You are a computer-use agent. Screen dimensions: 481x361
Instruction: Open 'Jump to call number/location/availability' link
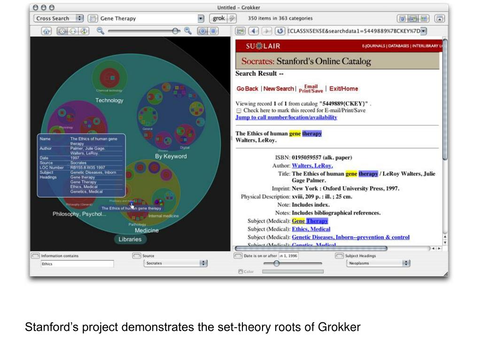point(286,117)
